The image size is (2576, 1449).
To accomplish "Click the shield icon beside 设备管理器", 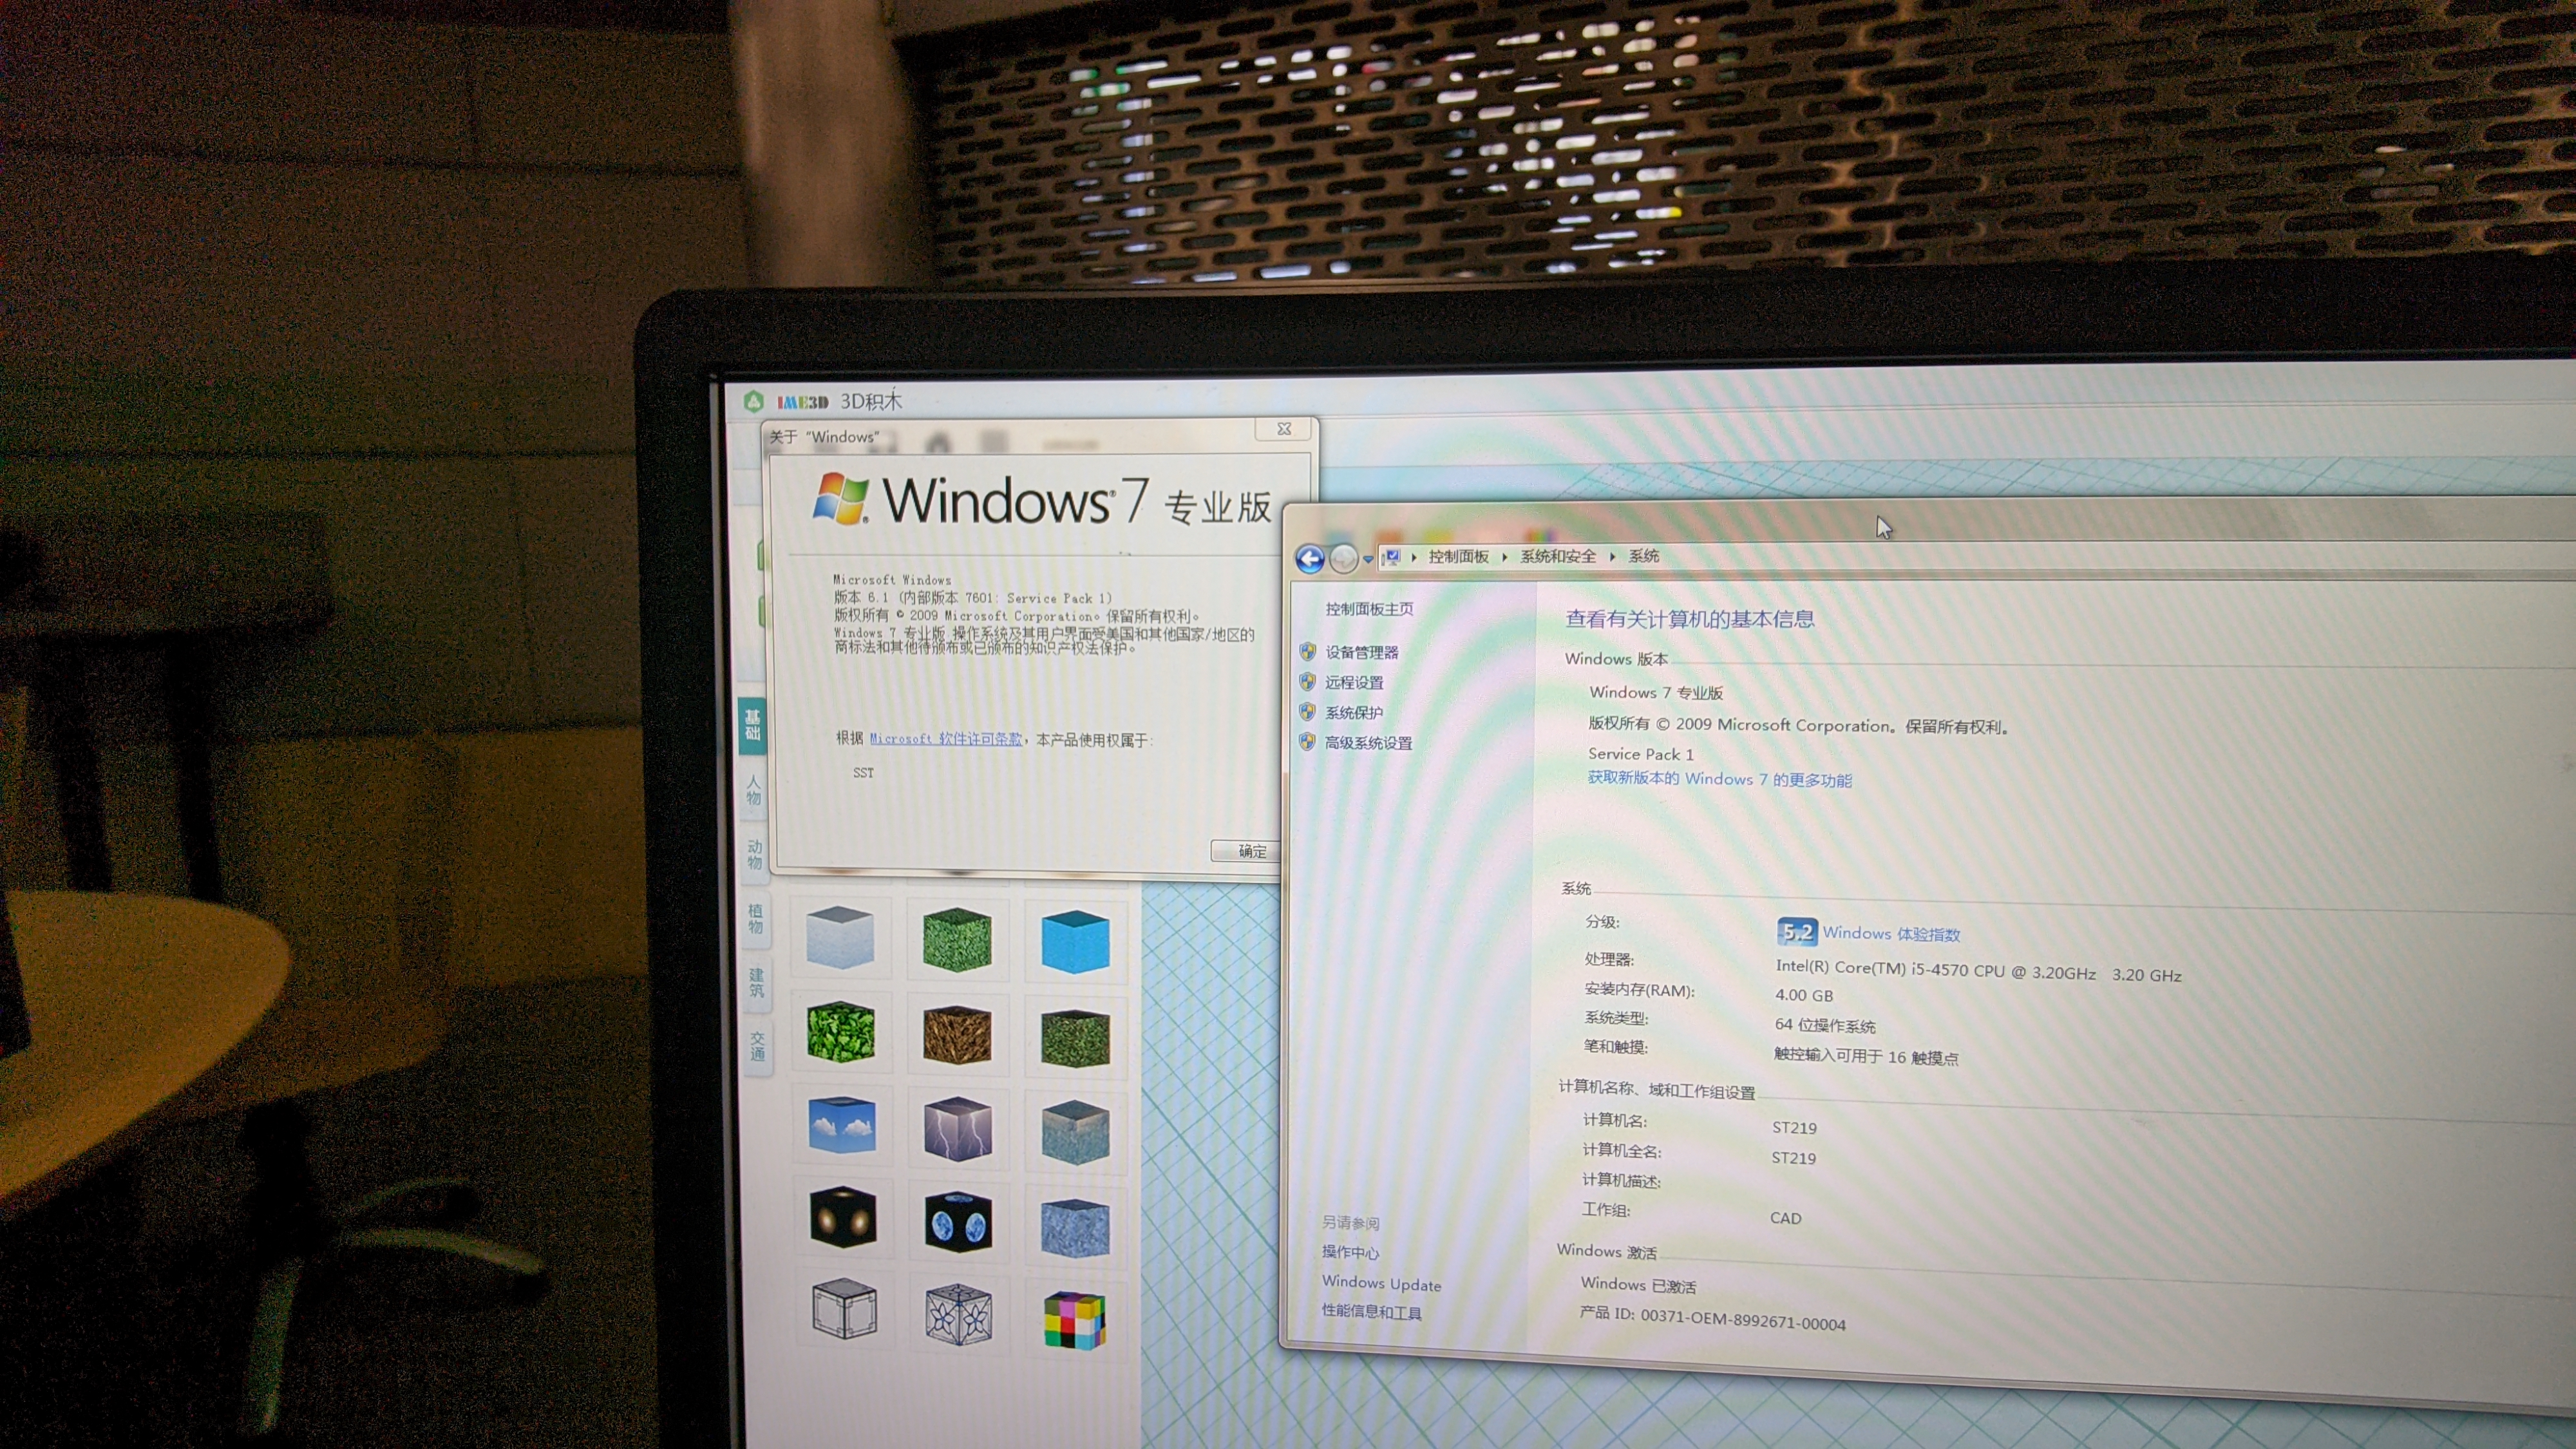I will tap(1307, 651).
